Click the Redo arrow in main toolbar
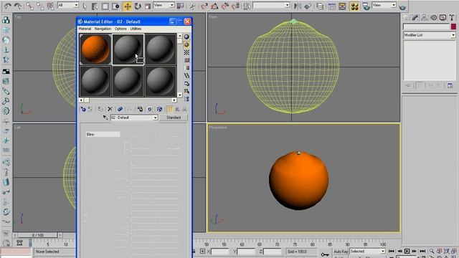This screenshot has height=258, width=459. [x=18, y=6]
